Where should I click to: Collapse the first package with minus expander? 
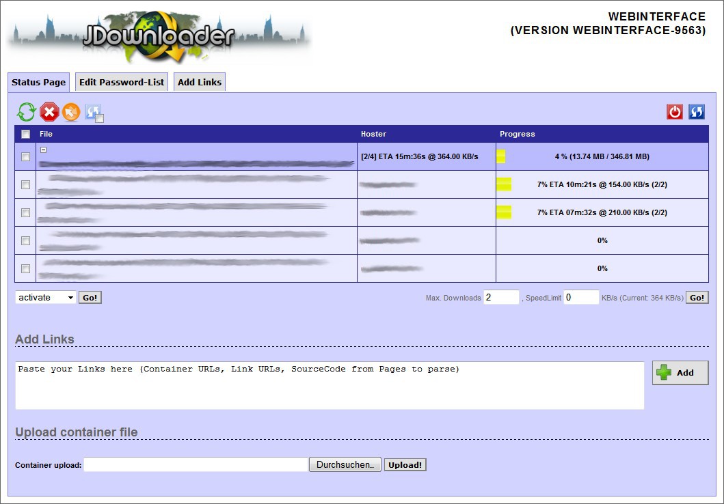click(43, 150)
